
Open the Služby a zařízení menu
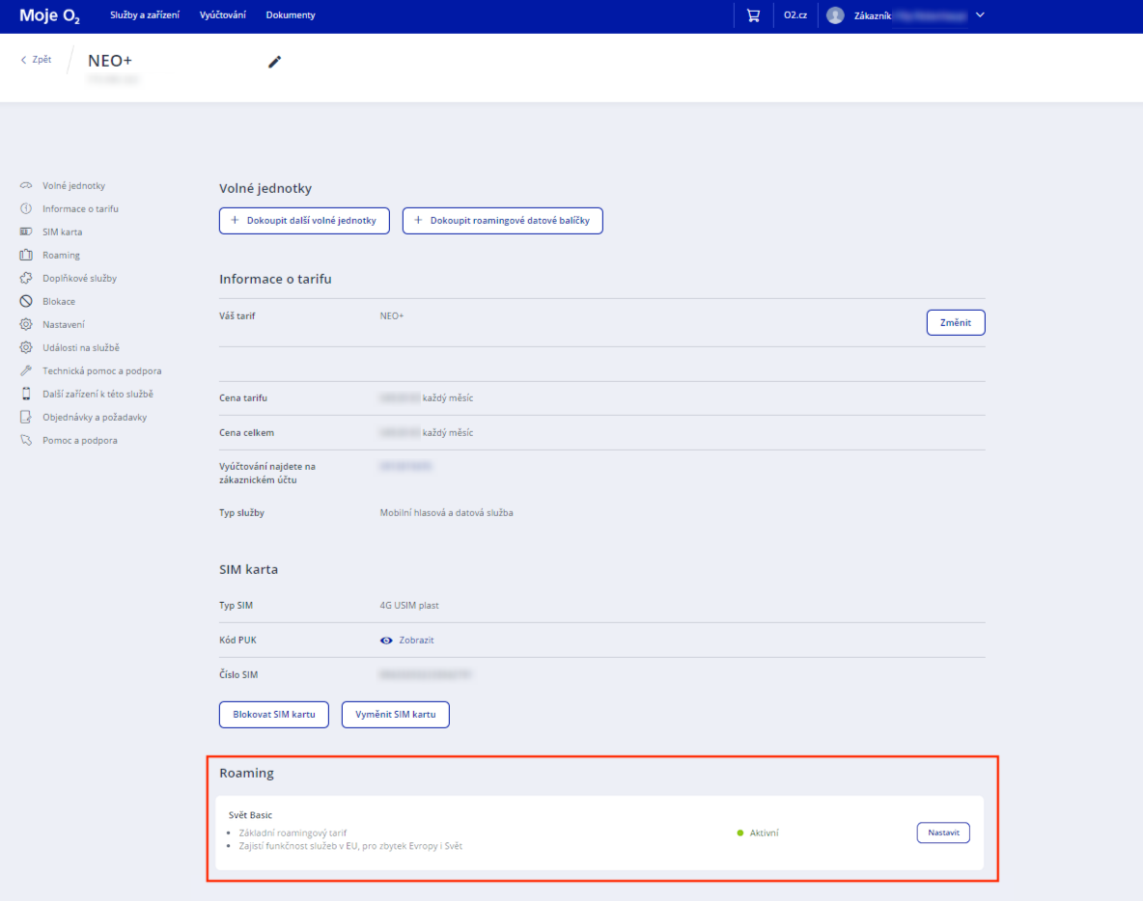(145, 15)
